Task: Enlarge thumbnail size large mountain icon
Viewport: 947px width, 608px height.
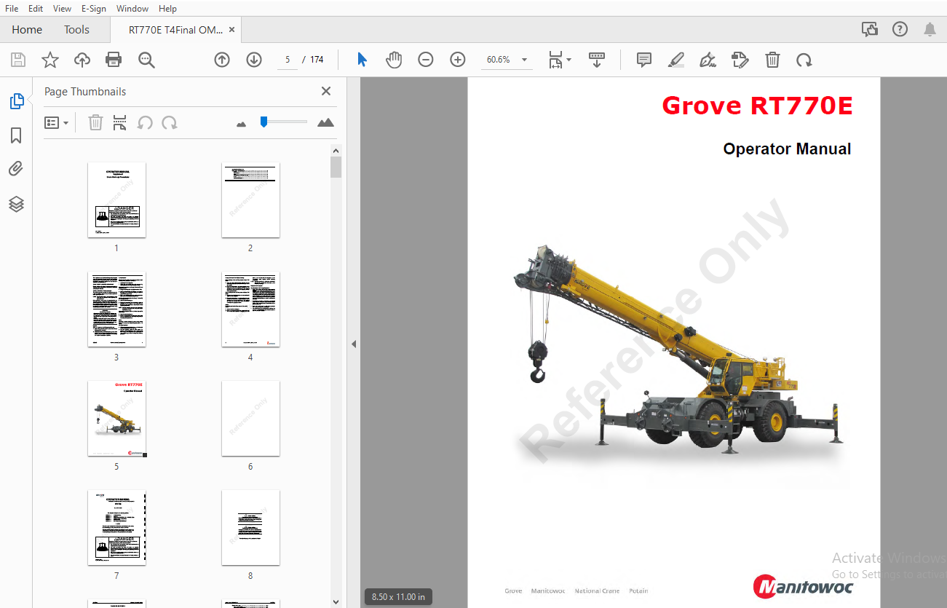Action: [x=326, y=122]
